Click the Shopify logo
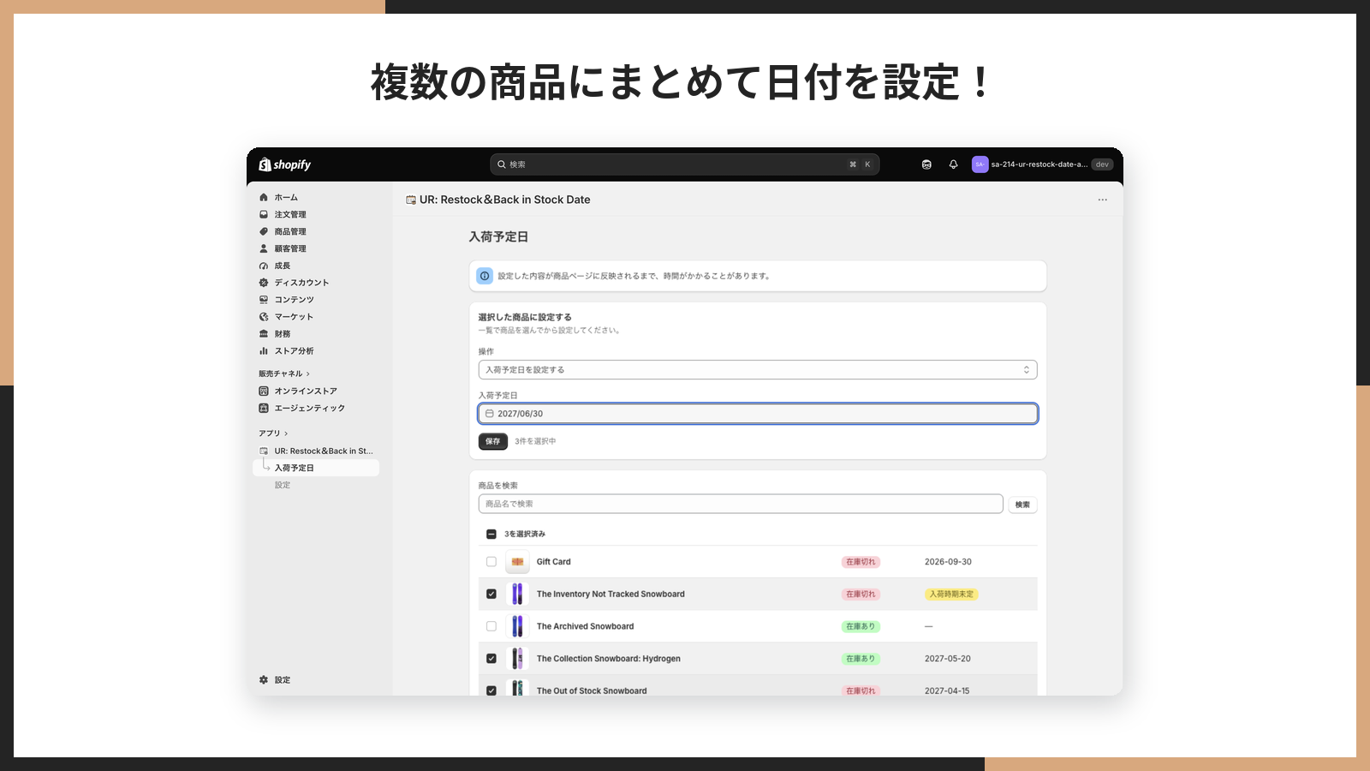This screenshot has width=1370, height=771. (285, 164)
